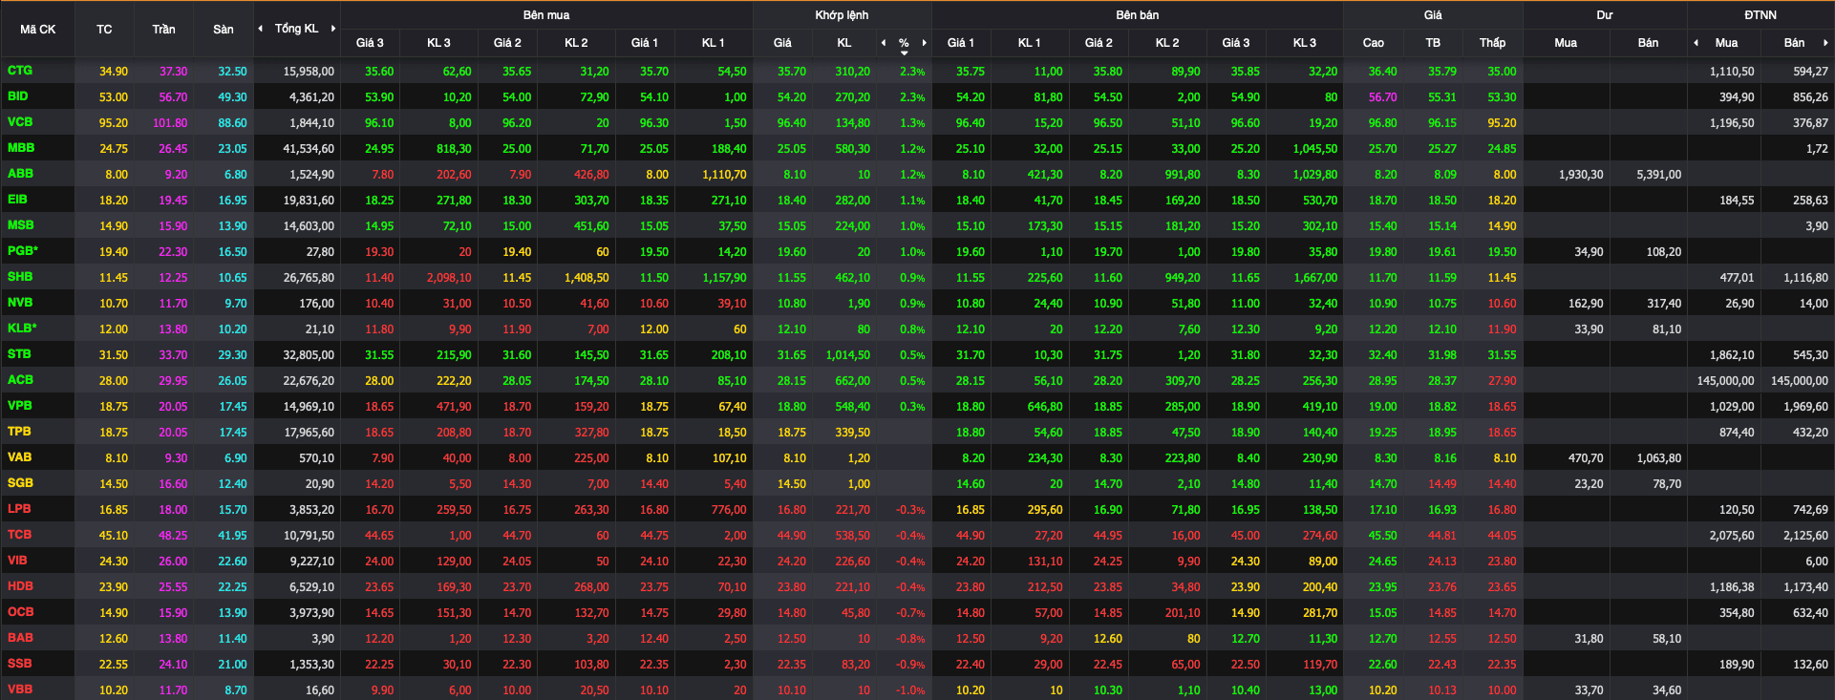The height and width of the screenshot is (700, 1835).
Task: Open the MBB stock symbol
Action: click(21, 148)
